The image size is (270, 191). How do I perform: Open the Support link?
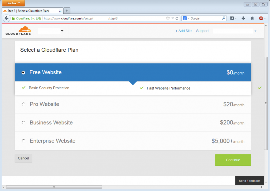(202, 31)
